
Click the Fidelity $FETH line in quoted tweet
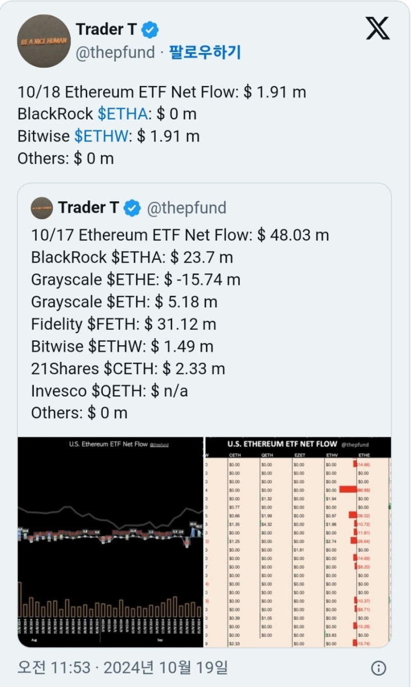coord(123,324)
